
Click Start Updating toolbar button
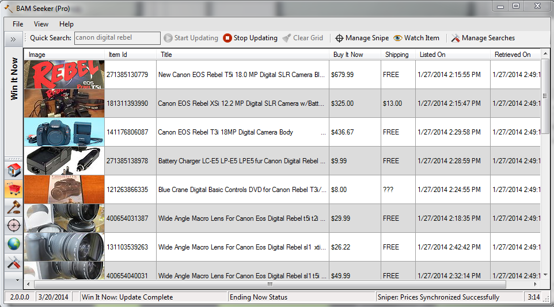(x=191, y=38)
